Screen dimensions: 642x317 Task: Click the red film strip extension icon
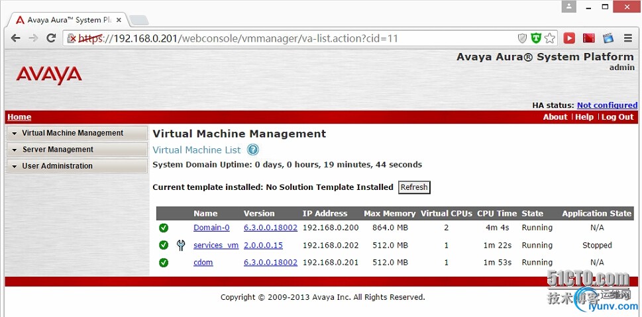tap(589, 38)
